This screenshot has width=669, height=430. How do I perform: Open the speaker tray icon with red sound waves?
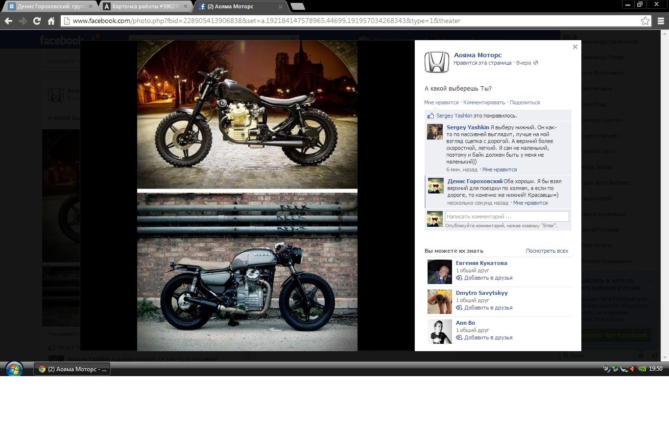[633, 369]
